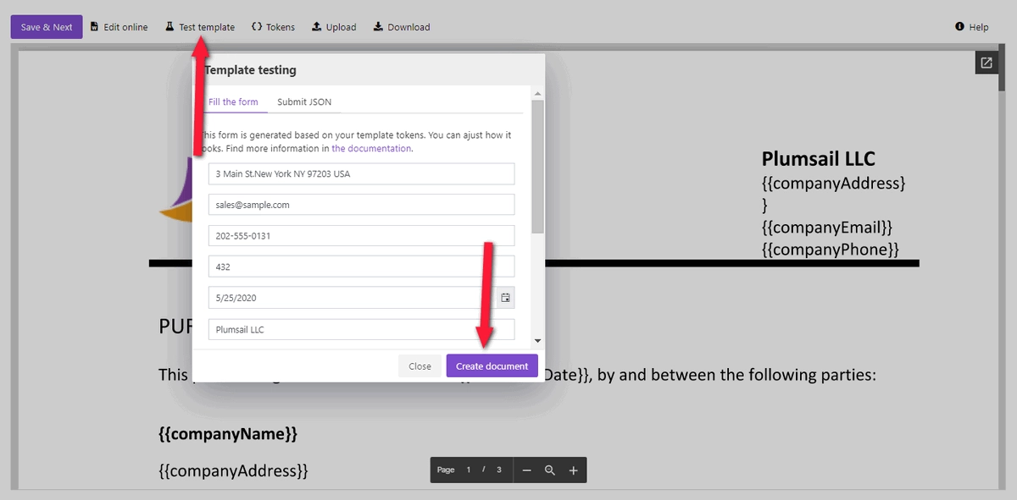Switch to the Fill the form tab
Image resolution: width=1017 pixels, height=500 pixels.
click(x=233, y=102)
